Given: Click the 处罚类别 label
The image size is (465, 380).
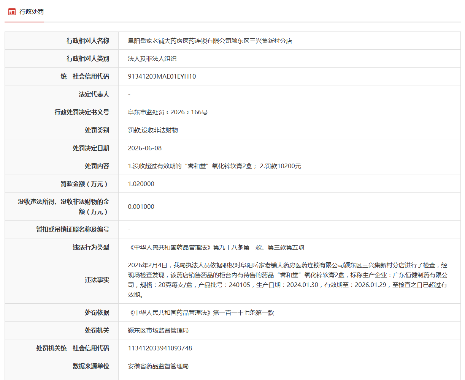Looking at the screenshot, I should (97, 130).
